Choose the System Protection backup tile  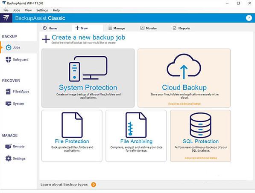[x=88, y=78]
